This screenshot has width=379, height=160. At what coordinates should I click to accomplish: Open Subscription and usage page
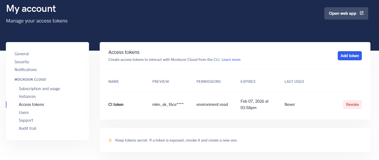(39, 89)
